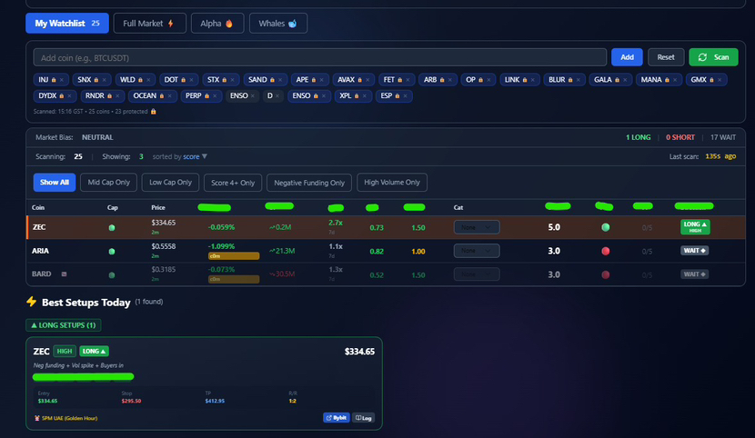Viewport: 755px width, 438px height.
Task: Remove GALA chip with × icon
Action: coord(625,80)
